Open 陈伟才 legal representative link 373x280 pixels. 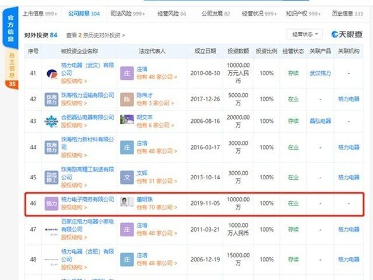click(145, 95)
